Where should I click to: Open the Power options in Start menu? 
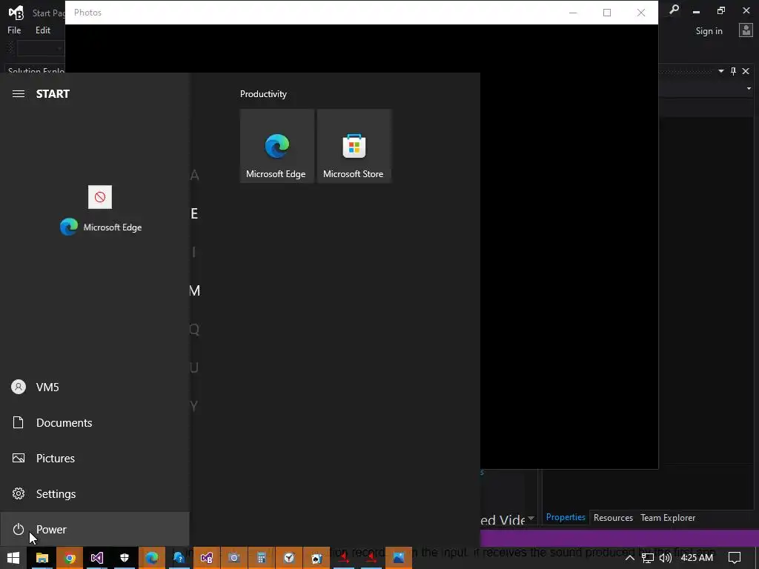coord(94,529)
